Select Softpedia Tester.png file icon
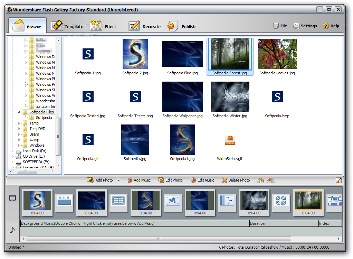 click(x=135, y=97)
